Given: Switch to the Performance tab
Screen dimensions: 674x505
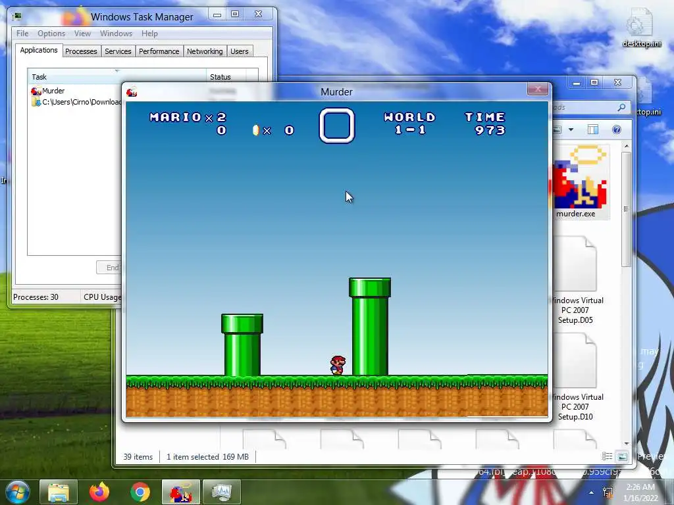Looking at the screenshot, I should pos(159,51).
